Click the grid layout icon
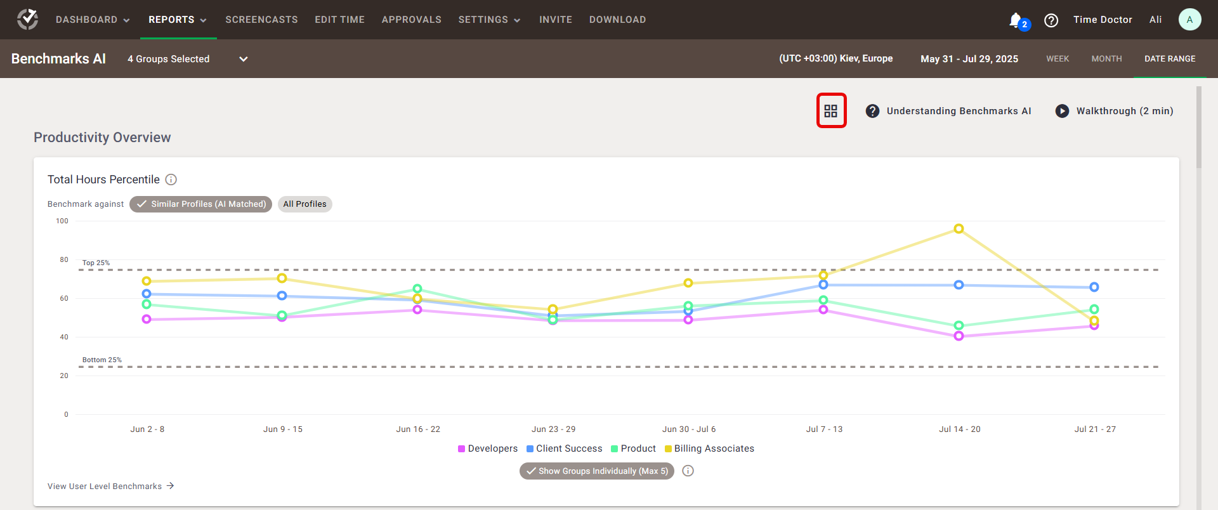Screen dimensions: 1218x510 (831, 111)
